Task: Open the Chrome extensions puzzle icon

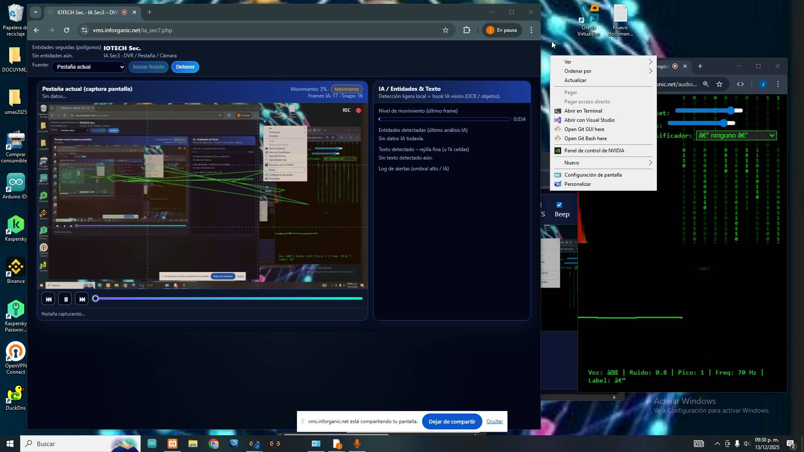Action: [x=466, y=30]
